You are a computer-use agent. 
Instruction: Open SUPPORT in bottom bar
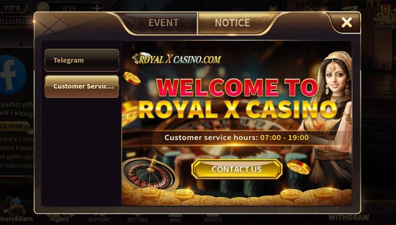pyautogui.click(x=99, y=219)
